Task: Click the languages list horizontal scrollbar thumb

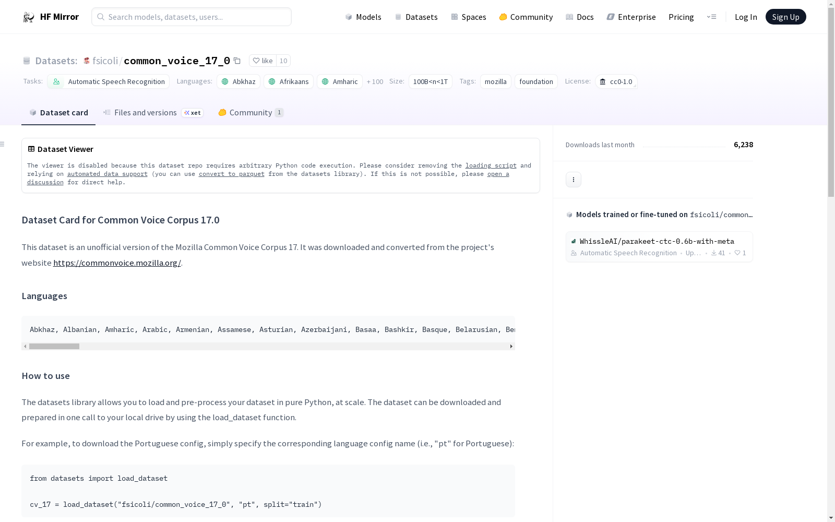Action: tap(54, 347)
